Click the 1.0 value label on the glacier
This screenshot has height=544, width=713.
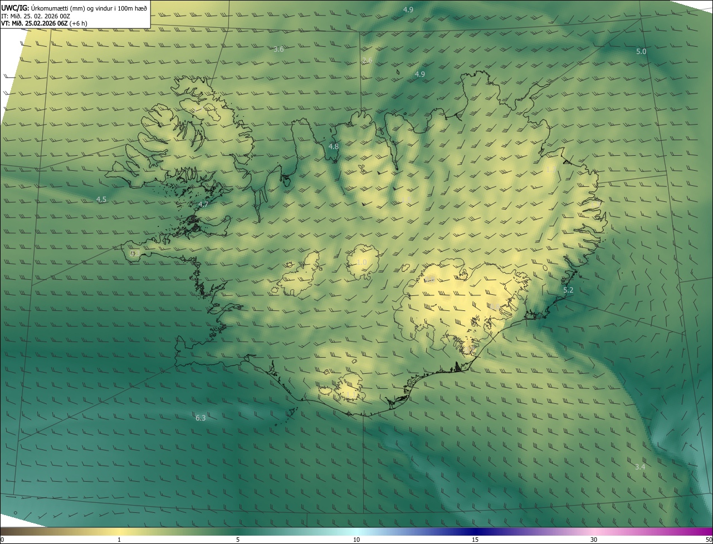pos(362,263)
